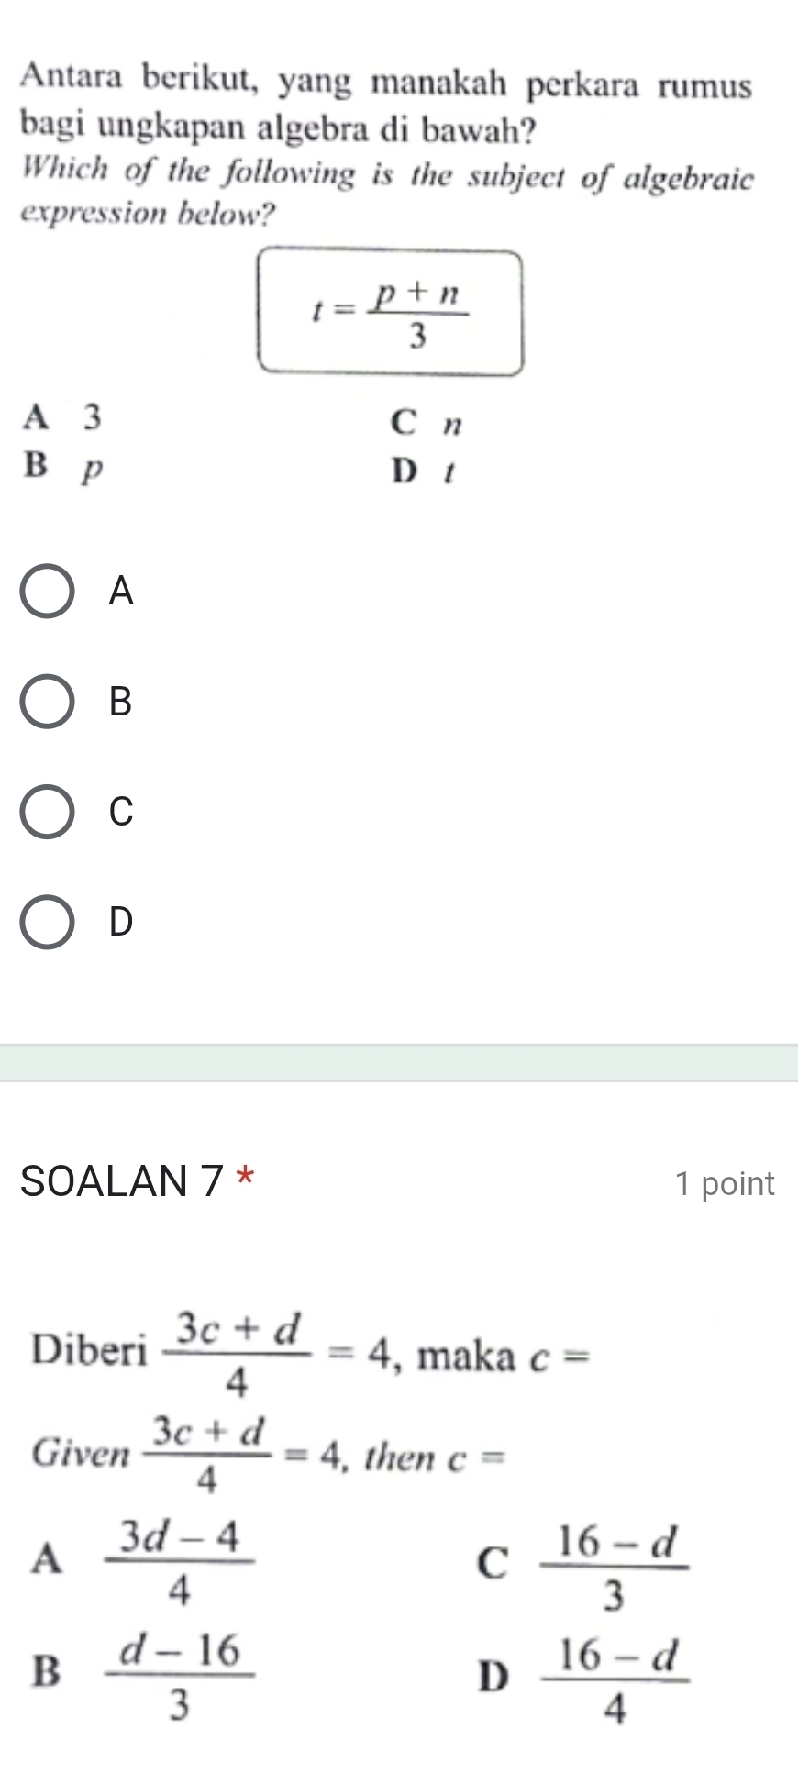Click the "Diberi" equation line

[x=310, y=1353]
